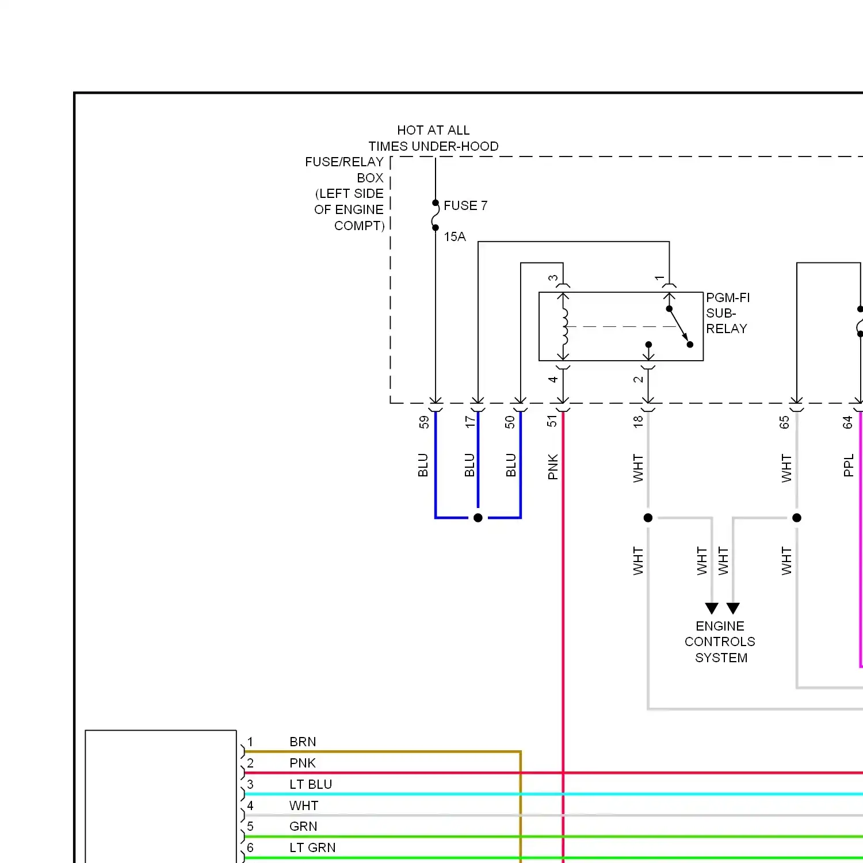This screenshot has height=863, width=863.
Task: Click connector pin number 59
Action: [424, 422]
